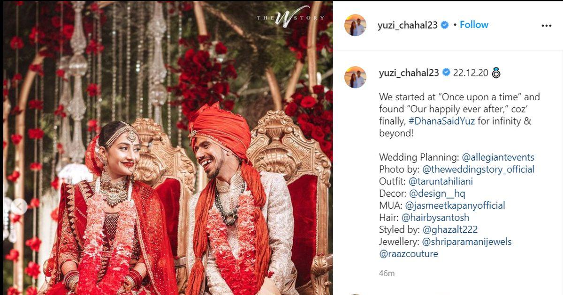Click the verified badge beside caption username
The height and width of the screenshot is (295, 563).
click(446, 73)
